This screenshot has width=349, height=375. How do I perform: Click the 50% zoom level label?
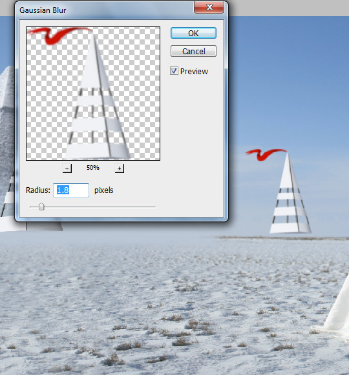click(93, 168)
